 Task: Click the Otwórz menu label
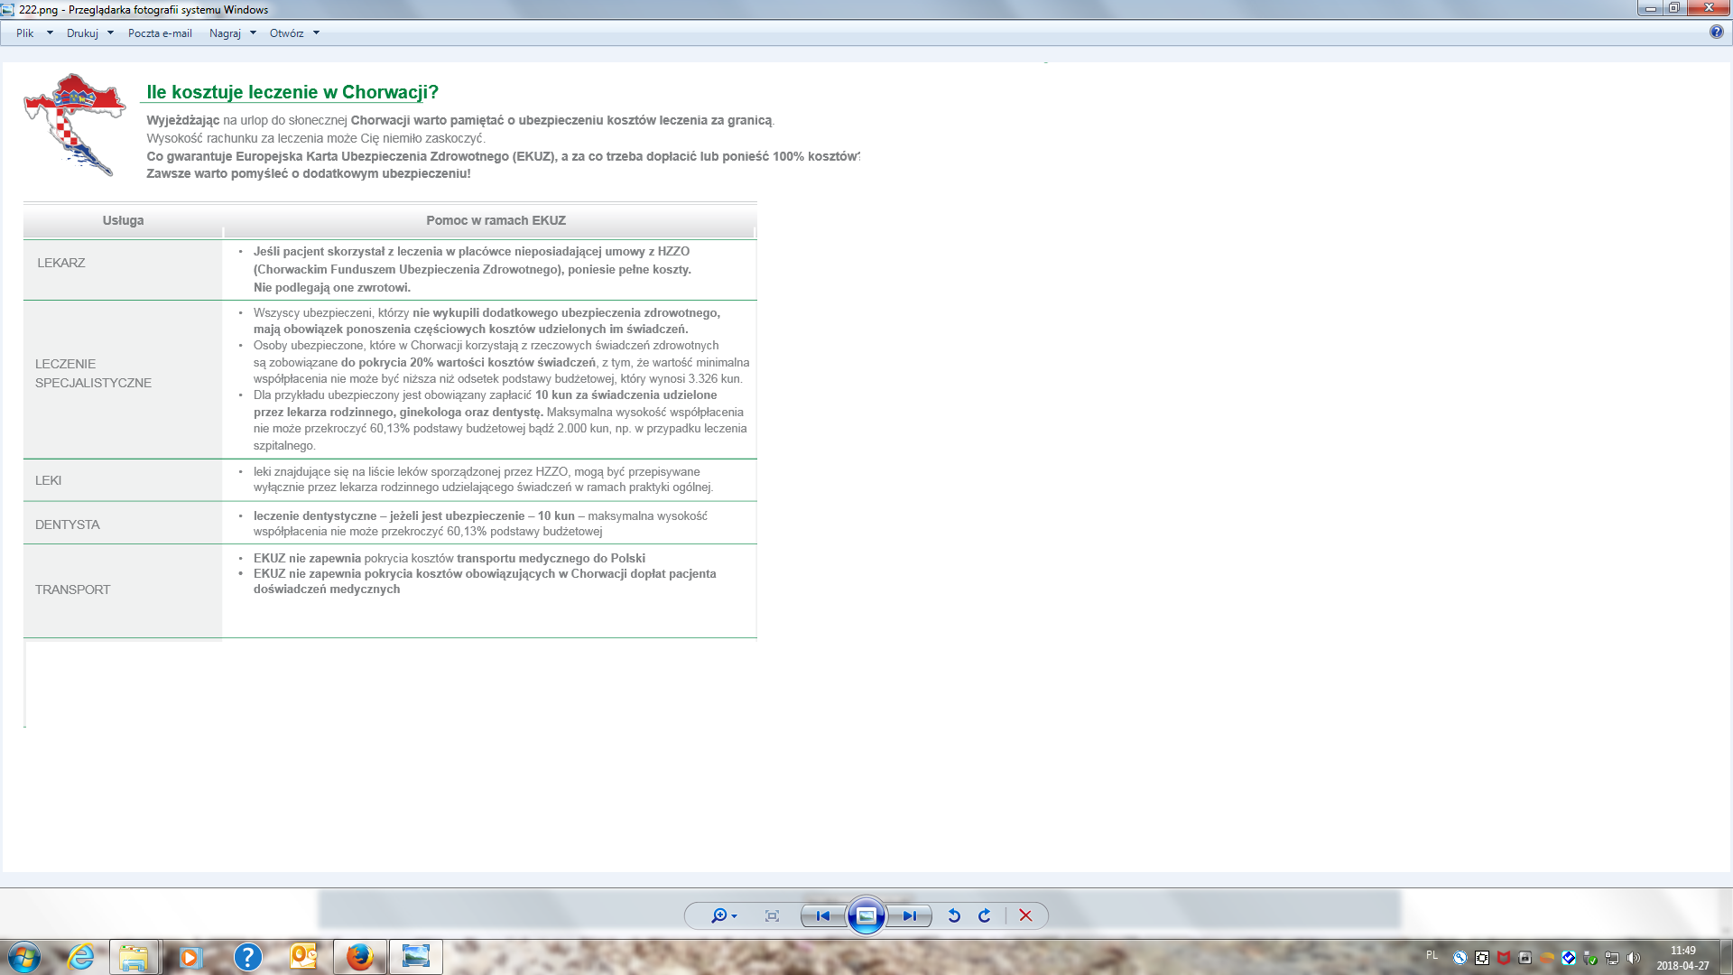point(286,33)
